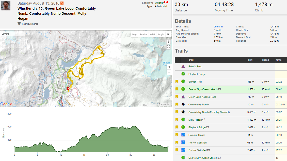Screen dimensions: 287x161
Task: Click the red start pin on the map
Action: click(68, 89)
